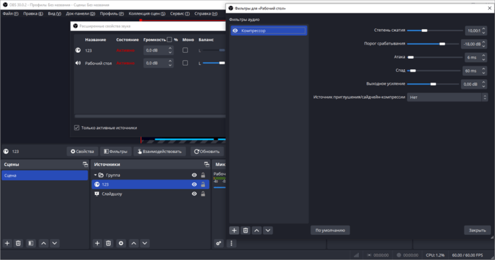Set the Выходное усиление slider

(x=433, y=84)
